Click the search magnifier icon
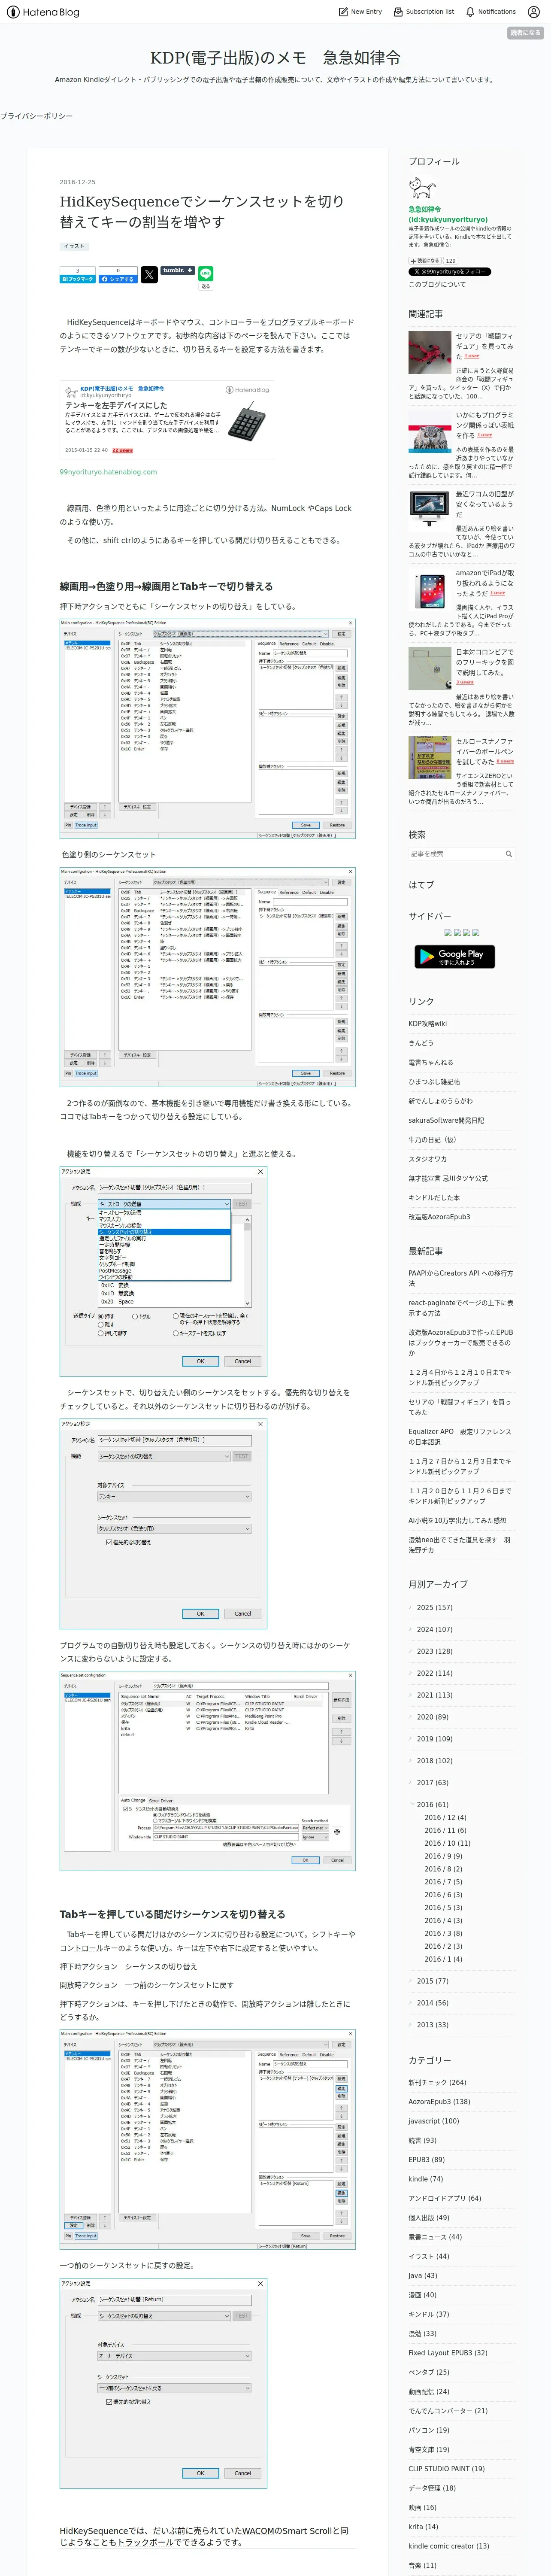The height and width of the screenshot is (2576, 551). [508, 853]
